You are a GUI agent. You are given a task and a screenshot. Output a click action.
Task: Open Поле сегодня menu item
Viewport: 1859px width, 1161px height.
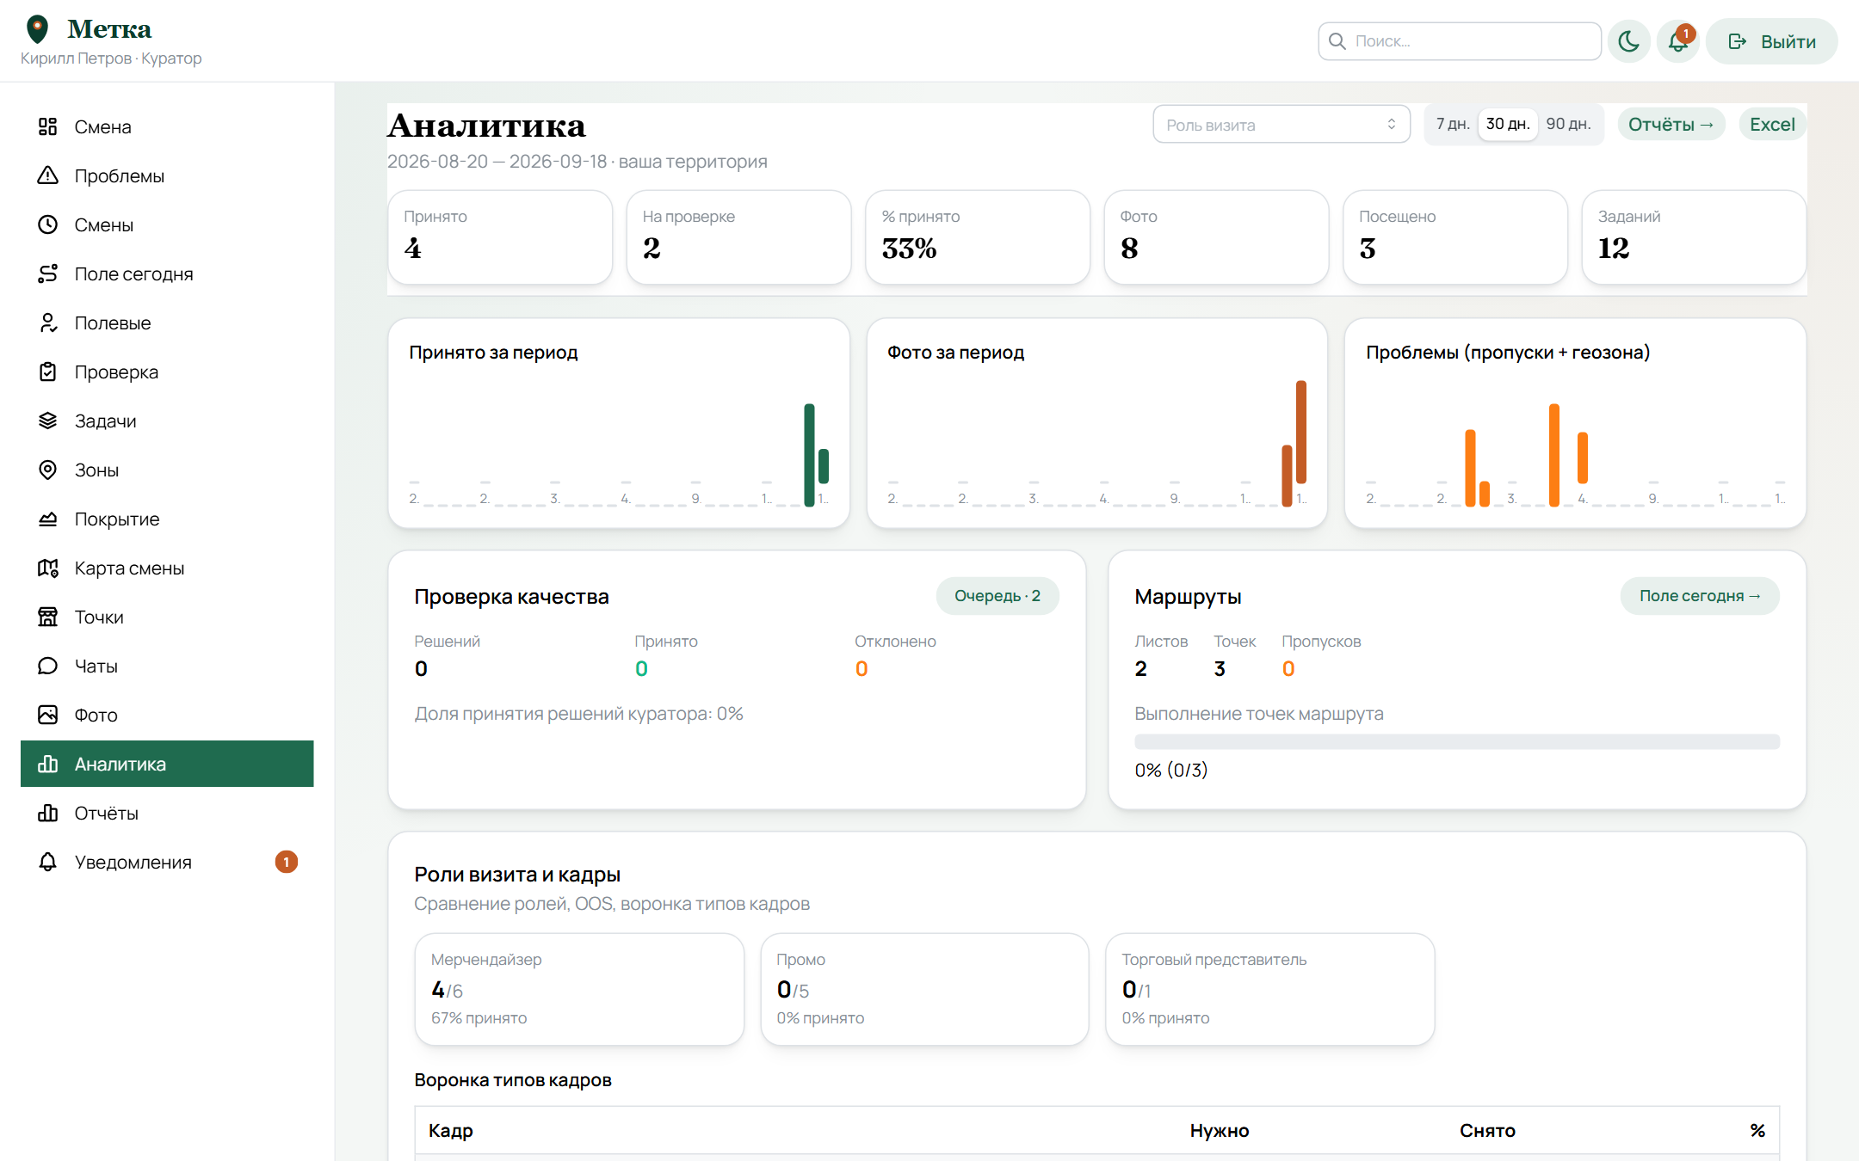(167, 273)
